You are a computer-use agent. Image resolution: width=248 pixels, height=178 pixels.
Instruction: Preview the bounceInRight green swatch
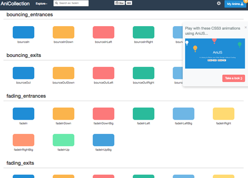point(144,32)
